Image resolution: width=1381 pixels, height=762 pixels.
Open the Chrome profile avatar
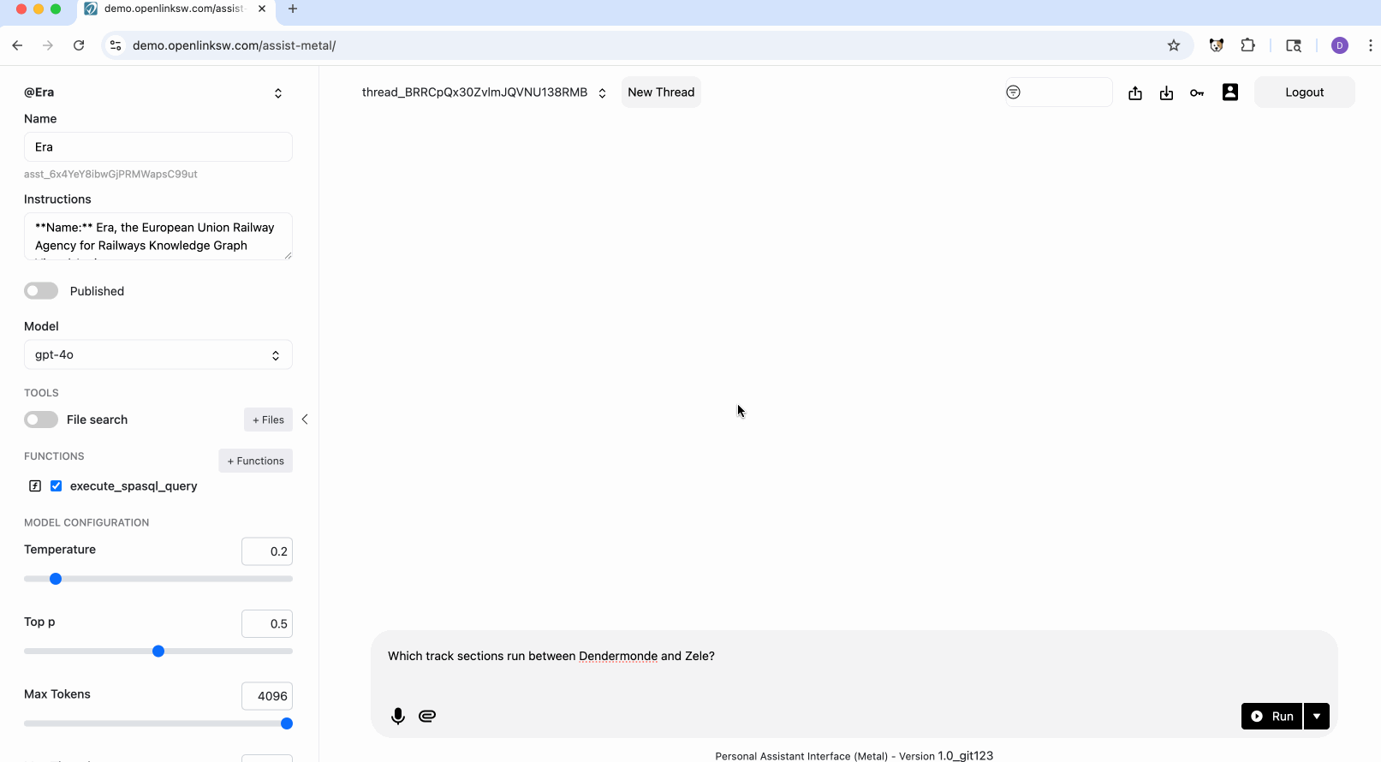pos(1340,45)
